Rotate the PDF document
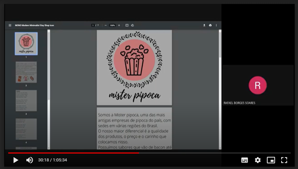Screen dimensions: 298x169 click(133, 25)
